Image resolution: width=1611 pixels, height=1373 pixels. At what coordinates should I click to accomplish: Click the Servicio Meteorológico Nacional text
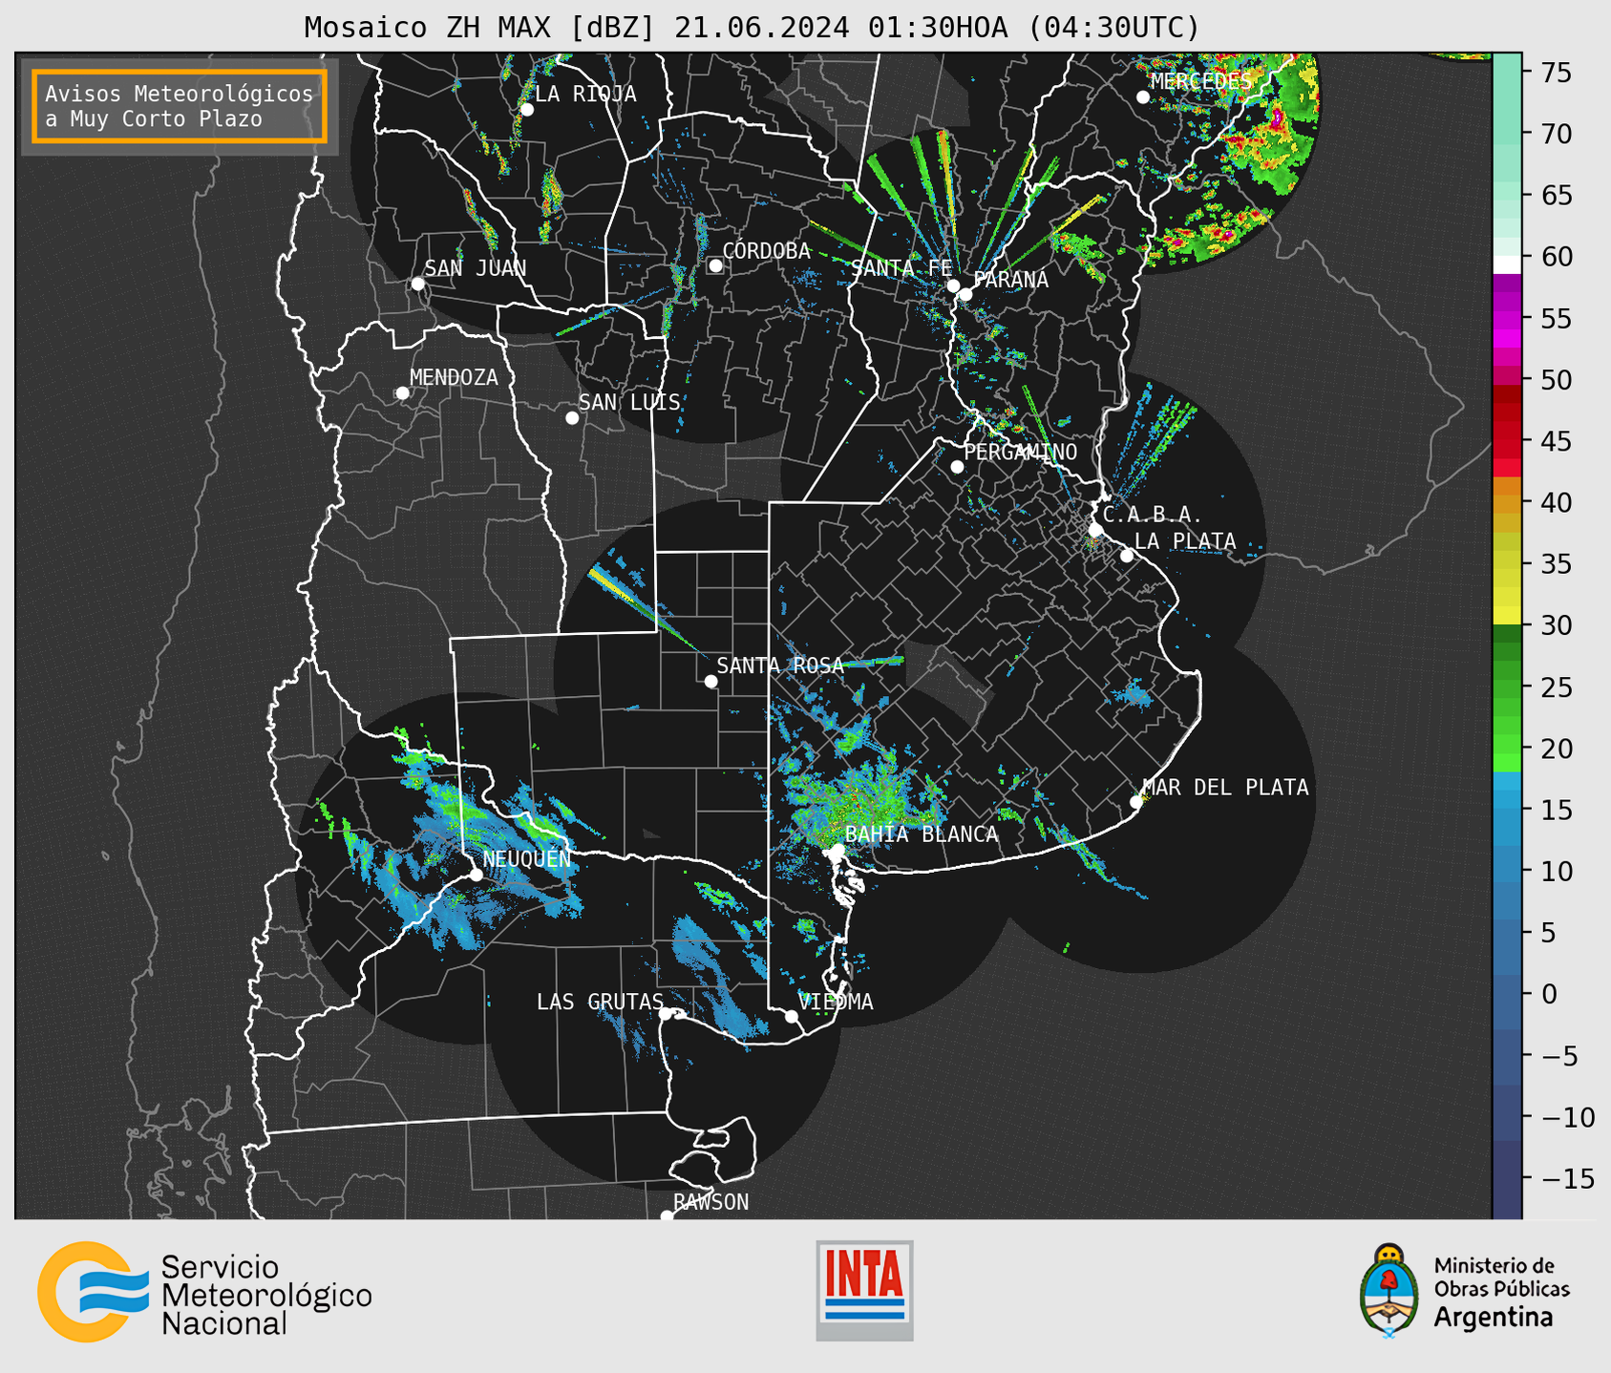click(x=266, y=1296)
